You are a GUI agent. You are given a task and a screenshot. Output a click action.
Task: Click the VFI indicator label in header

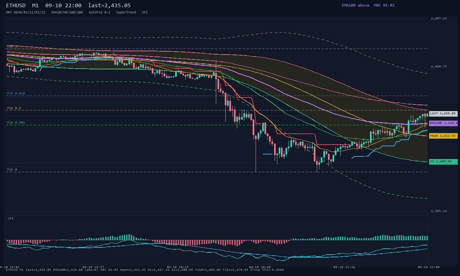click(x=145, y=12)
